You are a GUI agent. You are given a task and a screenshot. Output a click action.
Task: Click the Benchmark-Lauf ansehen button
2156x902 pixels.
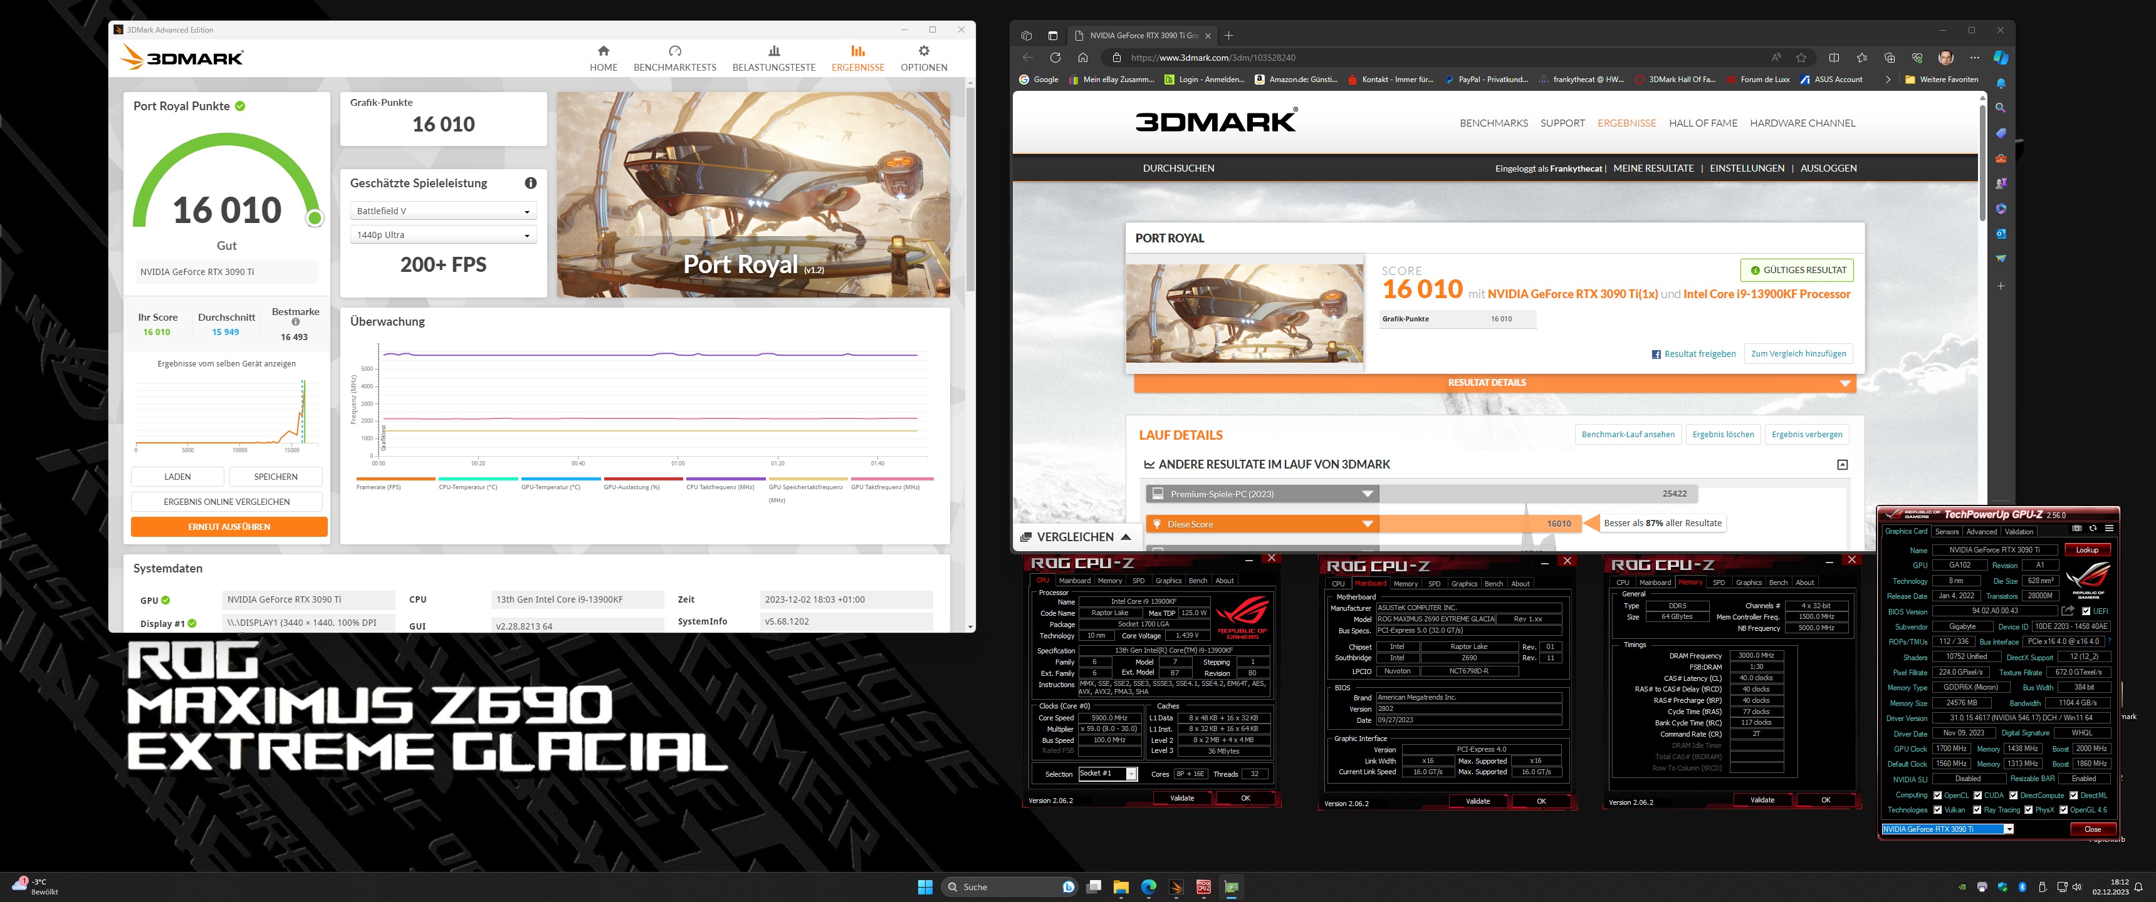[x=1628, y=434]
